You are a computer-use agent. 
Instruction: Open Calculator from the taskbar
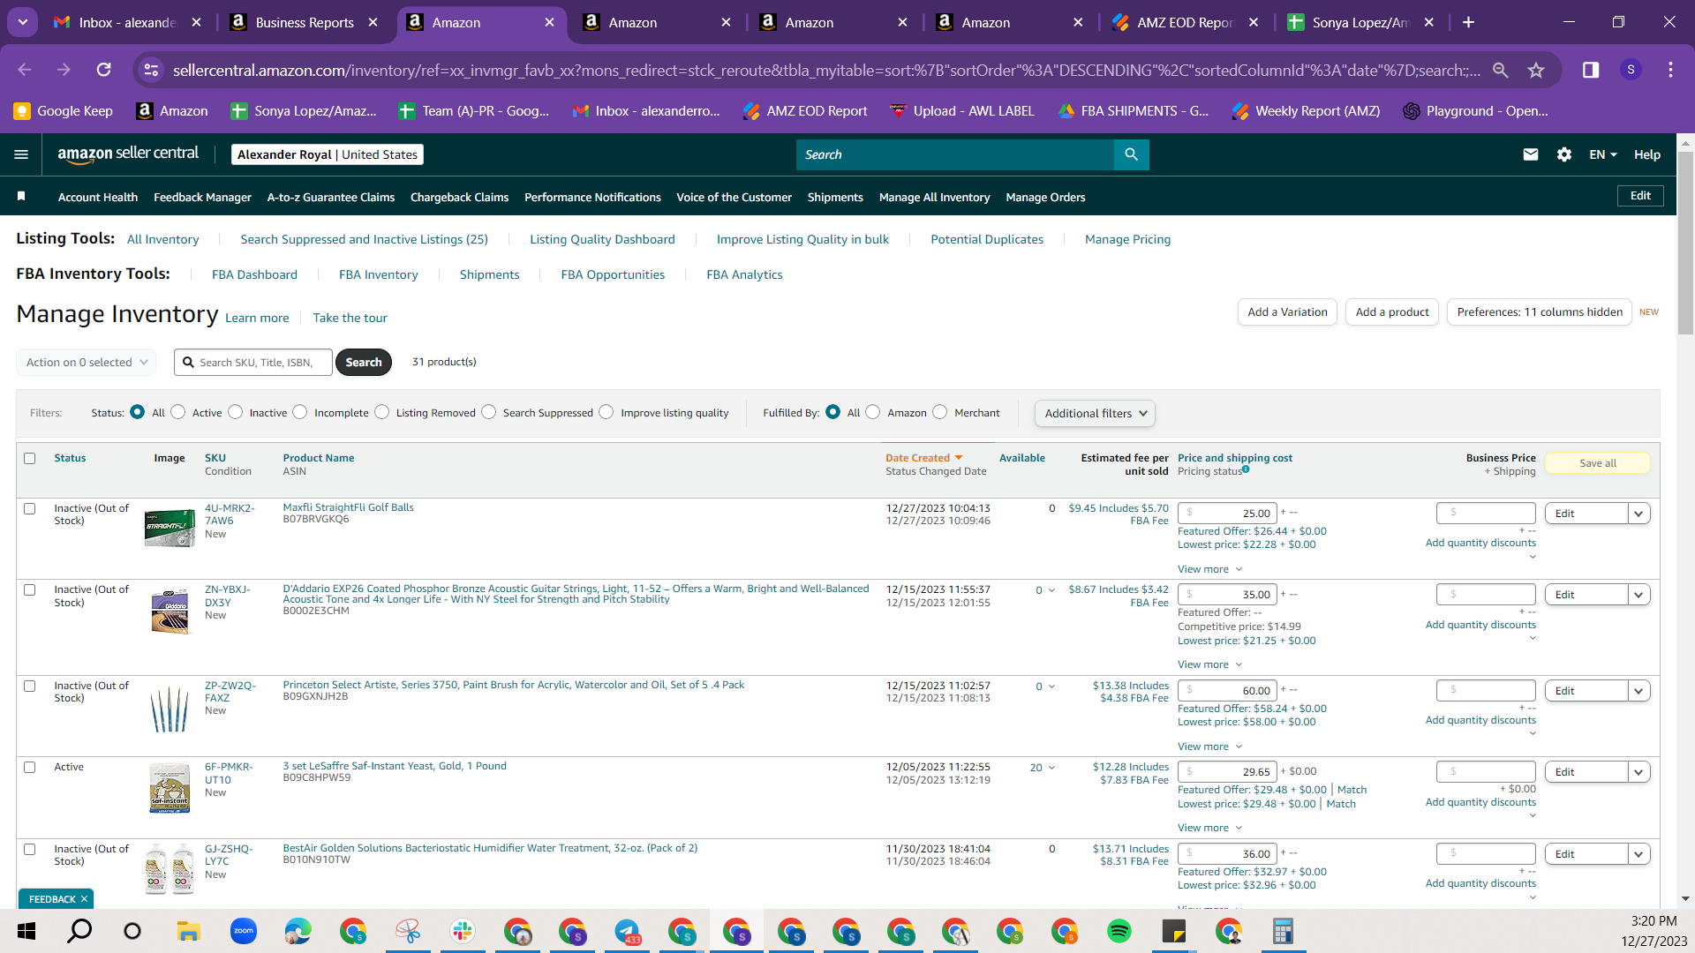coord(1283,931)
